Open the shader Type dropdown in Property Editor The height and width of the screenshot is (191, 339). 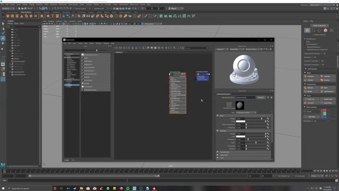(246, 112)
